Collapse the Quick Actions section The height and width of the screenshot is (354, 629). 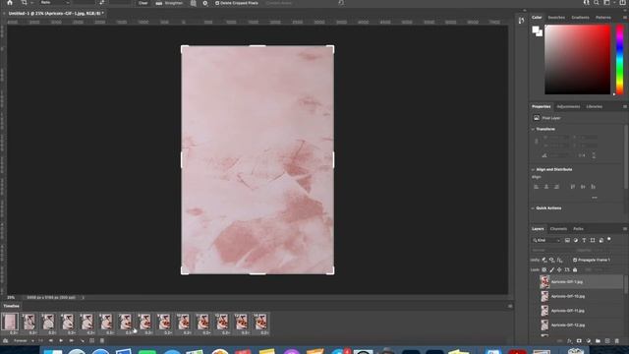[533, 208]
